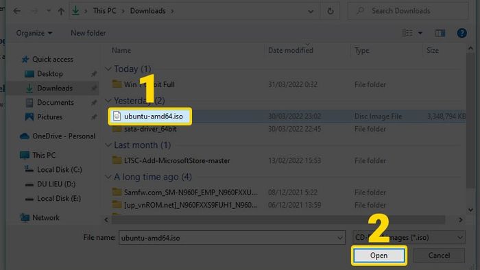
Task: Create a New folder
Action: pyautogui.click(x=88, y=33)
